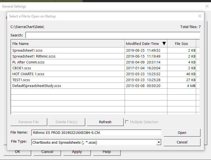Screen dimensions: 211x160
Task: Click the 46 KB file size cell
Action: coord(181,74)
